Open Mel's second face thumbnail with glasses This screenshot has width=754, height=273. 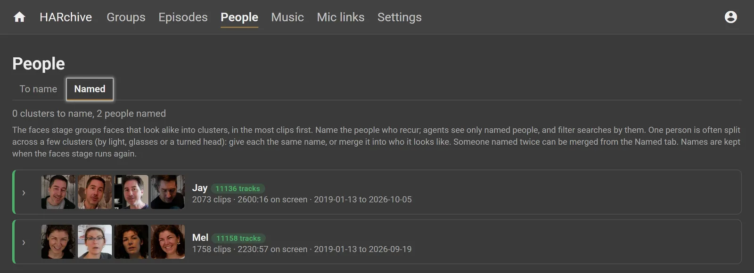click(95, 242)
